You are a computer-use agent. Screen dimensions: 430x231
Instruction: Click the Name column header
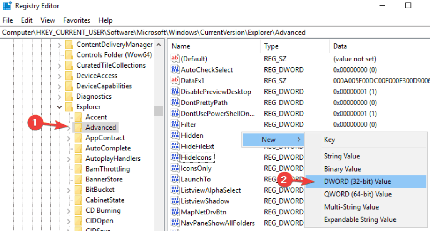214,46
